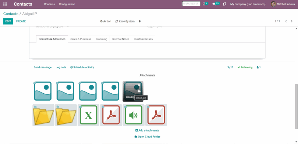This screenshot has width=298, height=144.
Task: Open the conversations icon with badge 29
Action: 216,4
